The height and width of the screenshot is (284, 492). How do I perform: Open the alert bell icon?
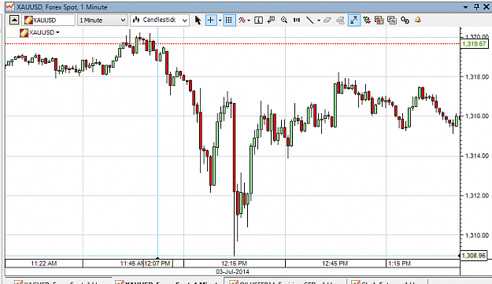tap(418, 20)
